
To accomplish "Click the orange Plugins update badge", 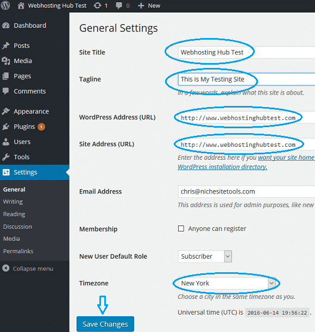I will click(41, 127).
